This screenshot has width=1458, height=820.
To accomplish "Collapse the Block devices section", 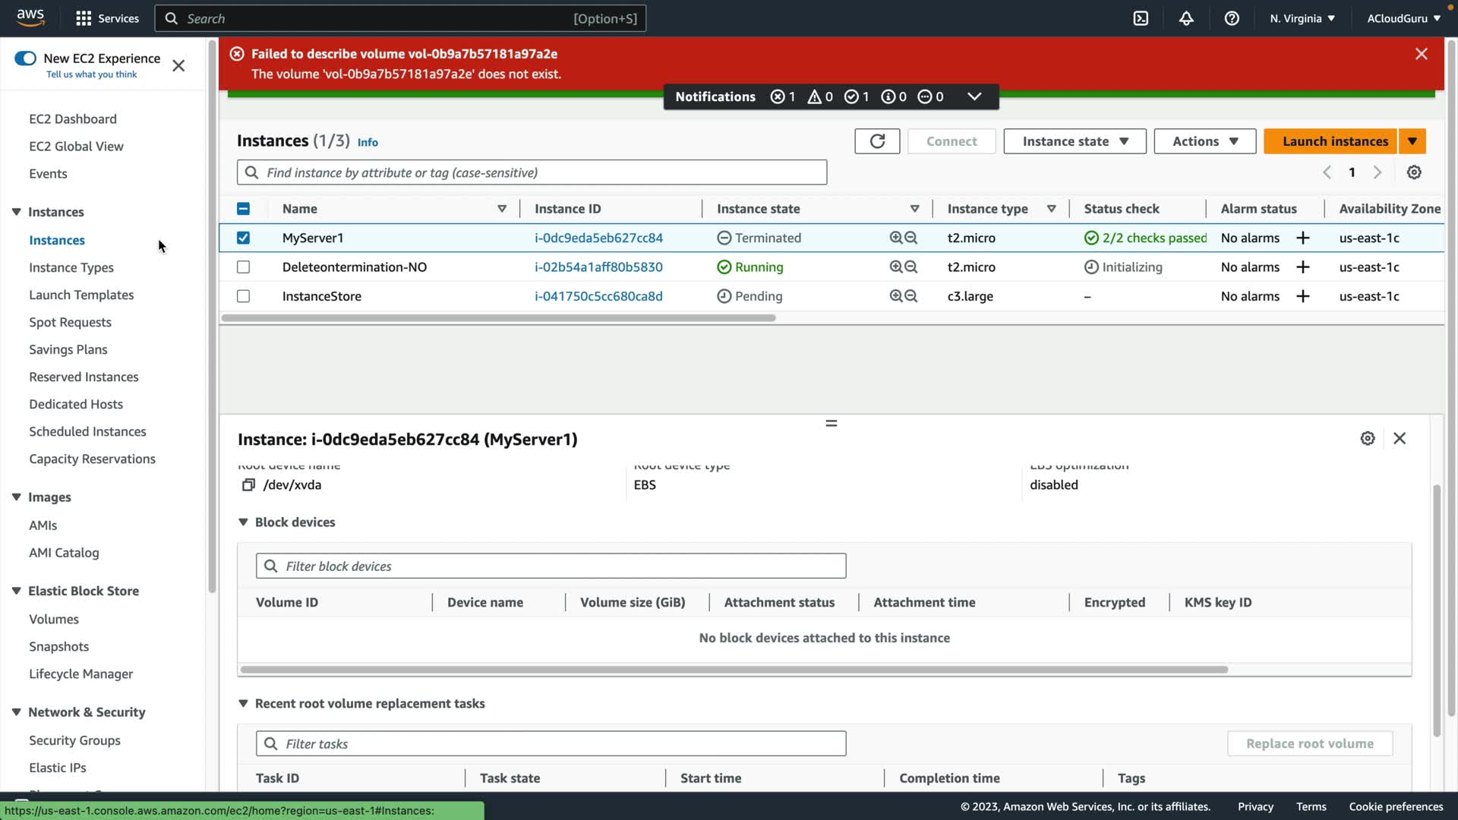I will coord(243,522).
